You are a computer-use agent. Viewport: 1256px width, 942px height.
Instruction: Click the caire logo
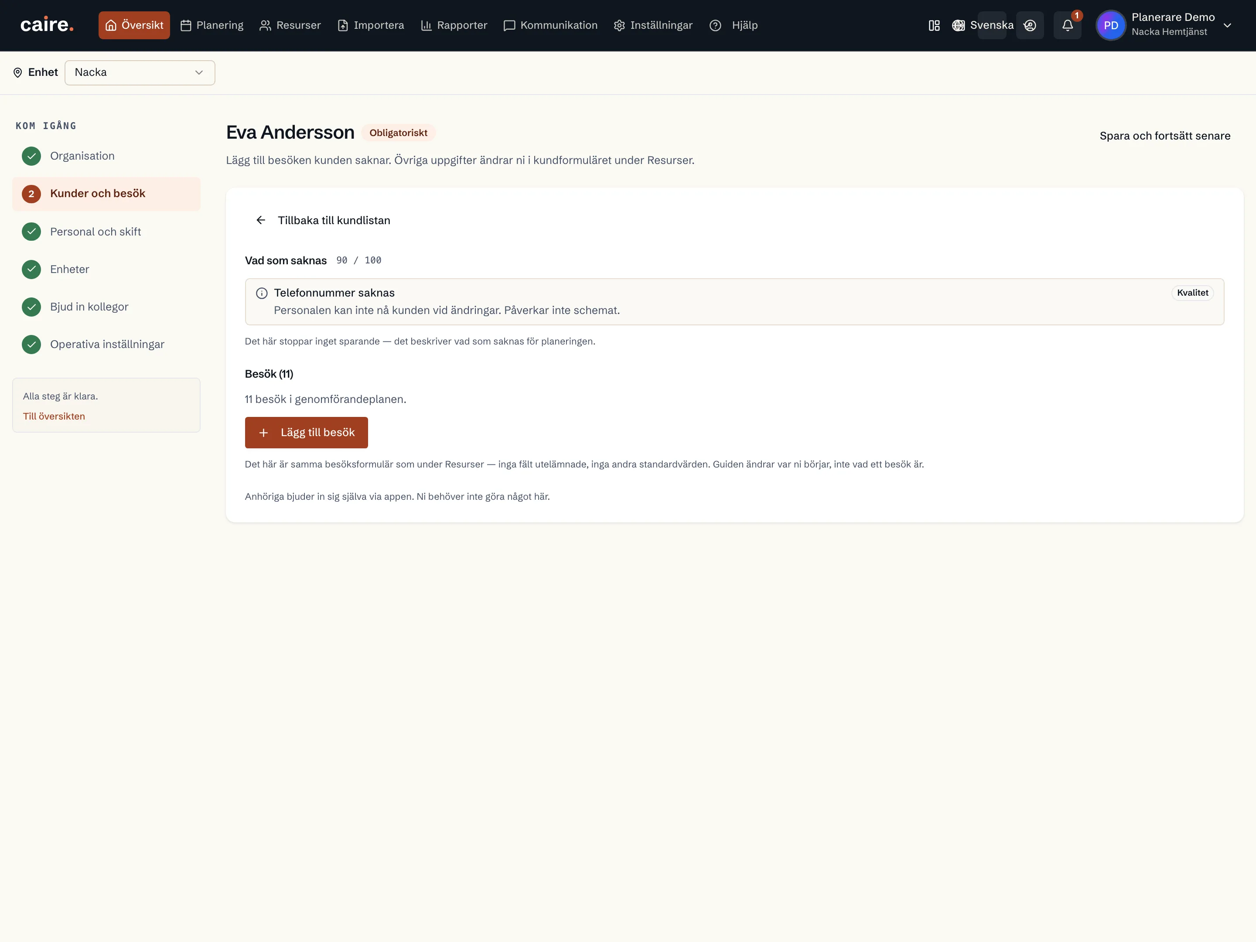[47, 25]
